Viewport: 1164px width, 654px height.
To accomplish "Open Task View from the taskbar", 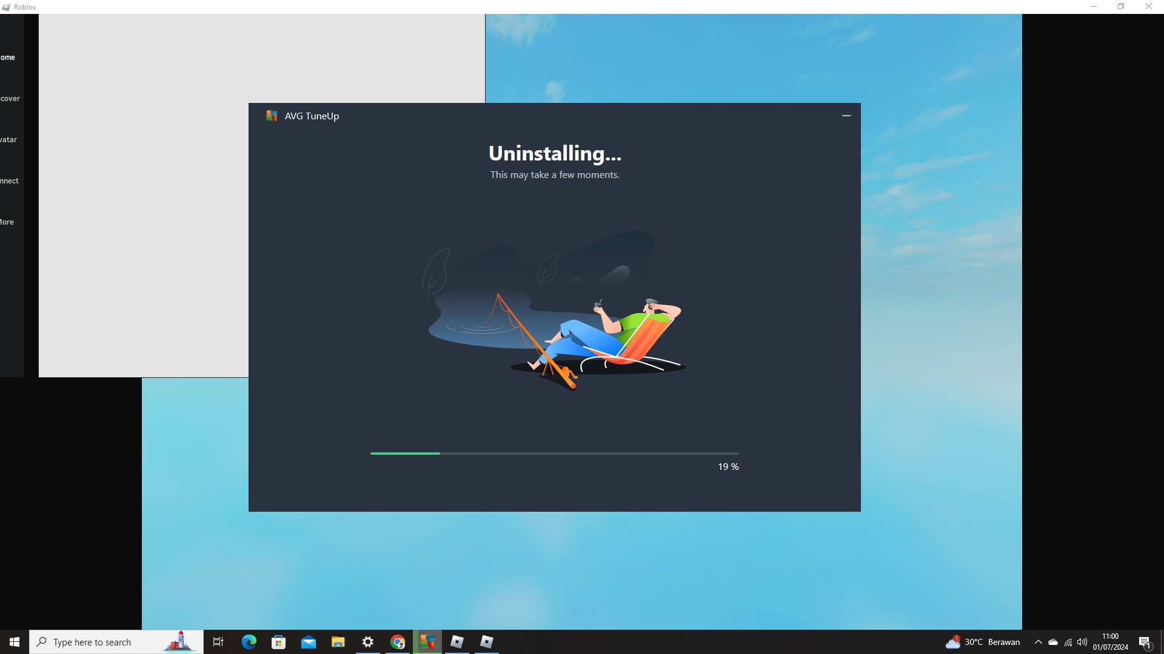I will 218,642.
